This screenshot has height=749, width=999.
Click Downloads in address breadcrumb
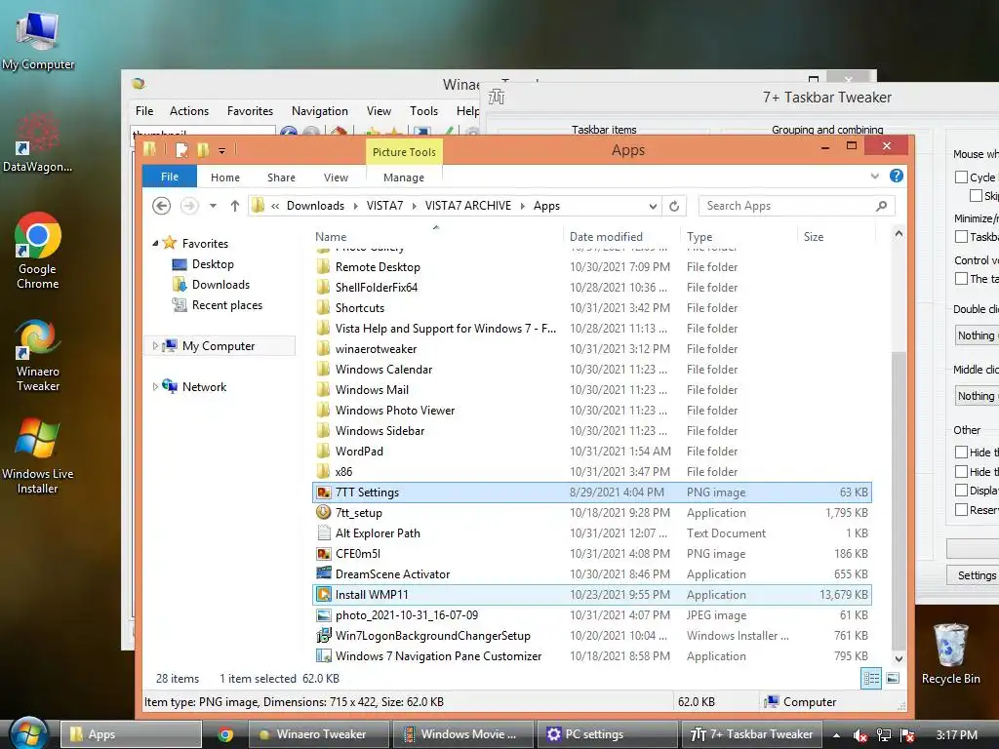[315, 206]
